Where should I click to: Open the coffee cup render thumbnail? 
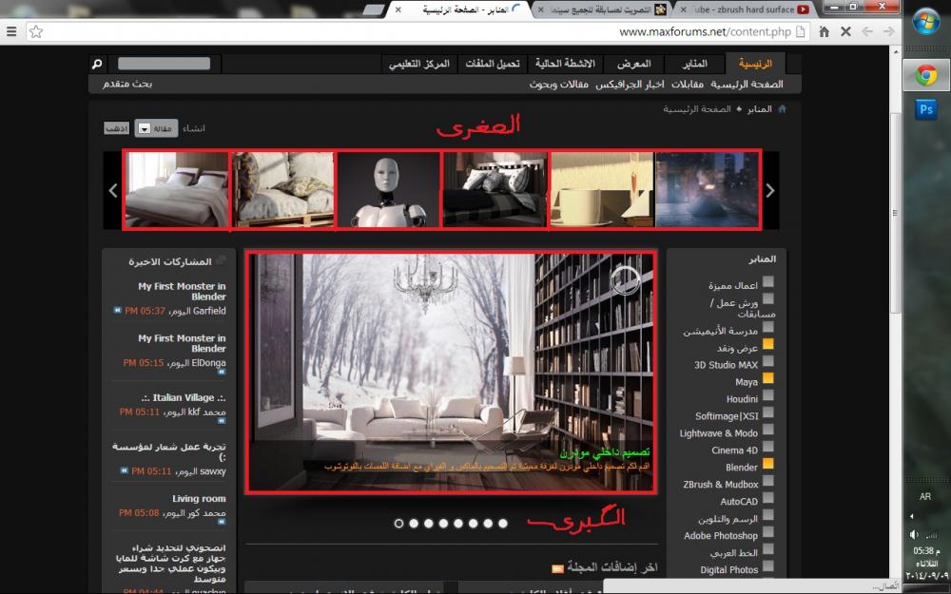pyautogui.click(x=602, y=190)
